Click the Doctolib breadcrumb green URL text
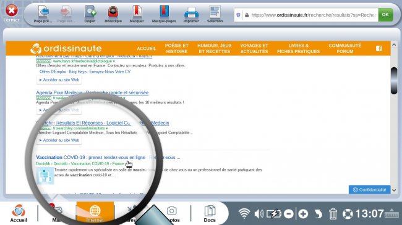 click(80, 163)
